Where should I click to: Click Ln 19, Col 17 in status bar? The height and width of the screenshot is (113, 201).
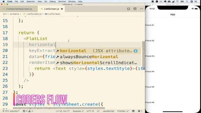click(63, 111)
